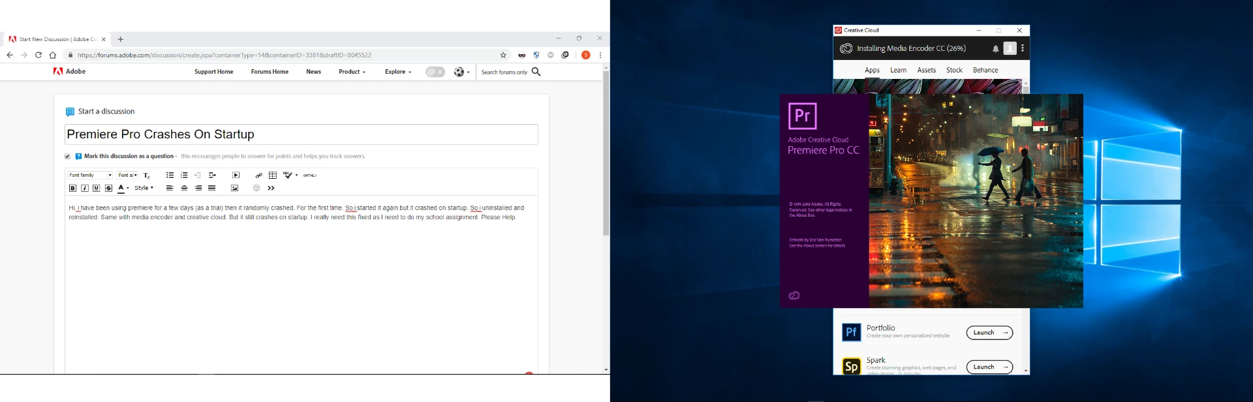Toggle italic formatting in the editor
The height and width of the screenshot is (402, 1253).
[85, 188]
